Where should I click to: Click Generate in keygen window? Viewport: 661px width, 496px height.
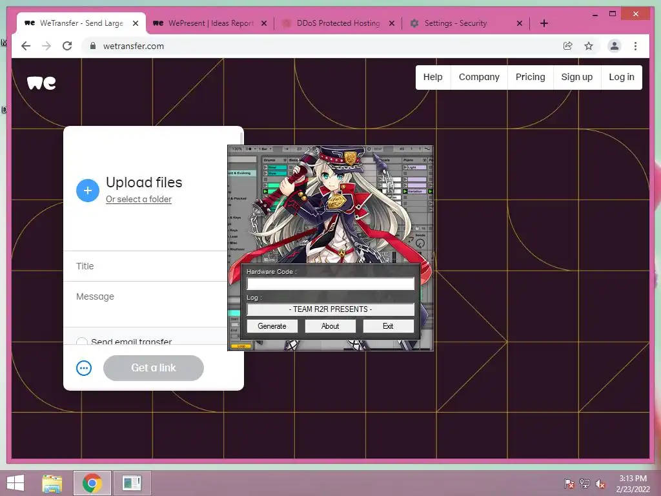coord(272,326)
